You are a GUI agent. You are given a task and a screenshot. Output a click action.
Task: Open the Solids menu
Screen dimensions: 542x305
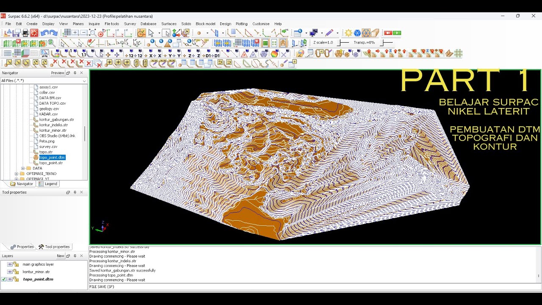tap(186, 24)
